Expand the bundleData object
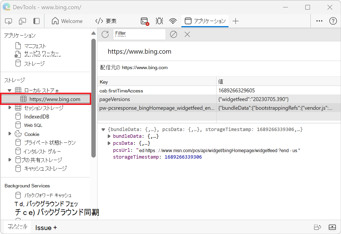This screenshot has width=341, height=234. 109,136
